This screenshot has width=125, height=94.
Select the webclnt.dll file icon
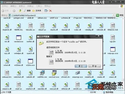click(30, 73)
